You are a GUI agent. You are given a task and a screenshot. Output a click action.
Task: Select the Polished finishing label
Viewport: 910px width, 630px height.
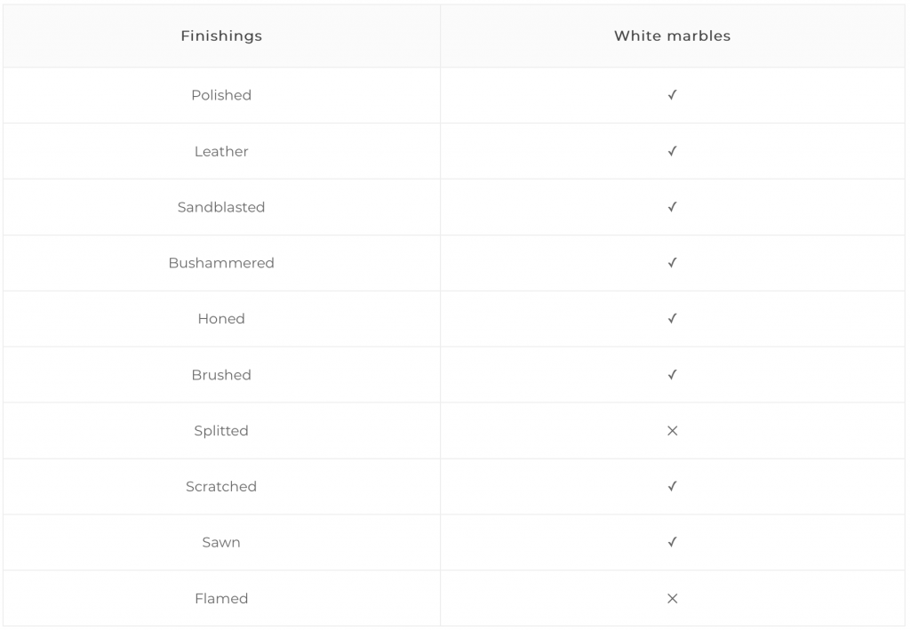point(221,95)
